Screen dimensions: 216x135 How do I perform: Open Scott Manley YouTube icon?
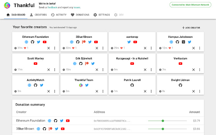pyautogui.click(x=35, y=63)
